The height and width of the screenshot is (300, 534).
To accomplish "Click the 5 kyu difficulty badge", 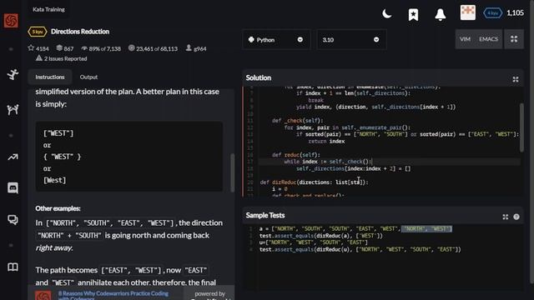I will pos(37,32).
